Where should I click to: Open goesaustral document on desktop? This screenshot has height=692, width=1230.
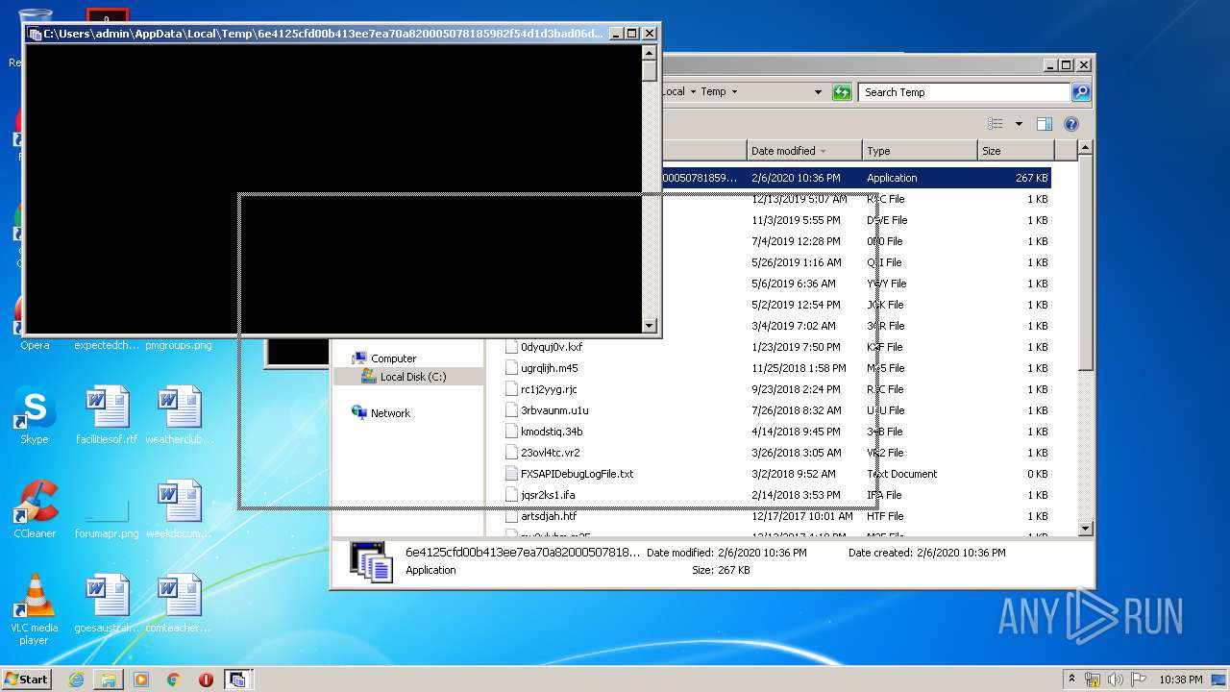(107, 604)
